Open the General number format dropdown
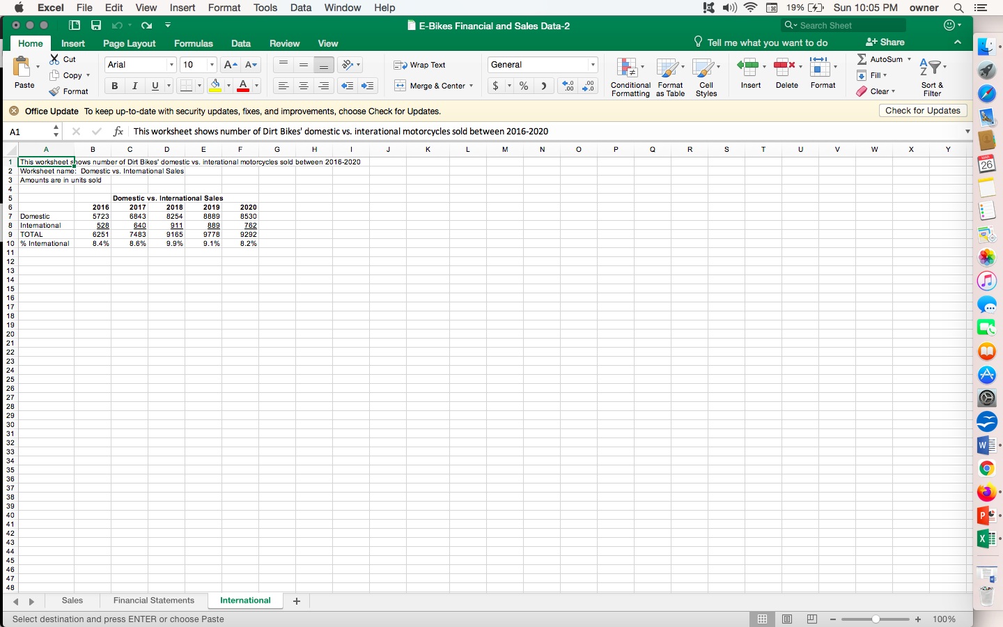The image size is (1003, 627). click(x=542, y=65)
